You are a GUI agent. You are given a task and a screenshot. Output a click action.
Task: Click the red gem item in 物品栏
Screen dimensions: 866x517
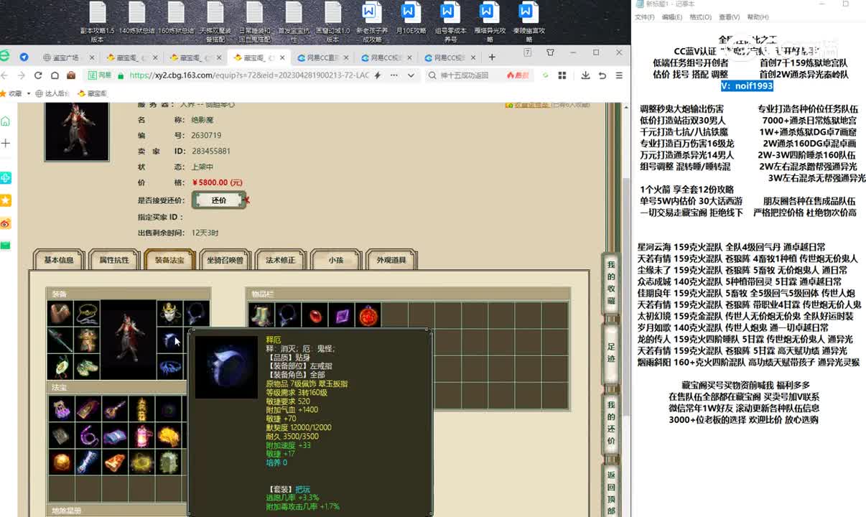pyautogui.click(x=315, y=315)
